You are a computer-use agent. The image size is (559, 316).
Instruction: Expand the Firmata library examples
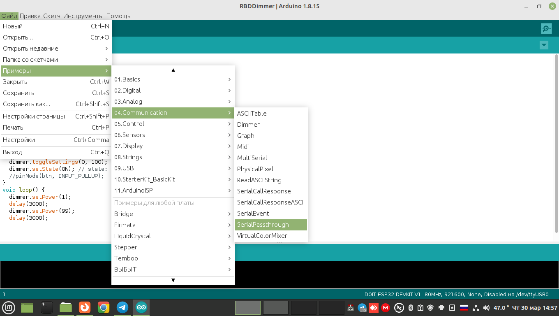pos(173,225)
